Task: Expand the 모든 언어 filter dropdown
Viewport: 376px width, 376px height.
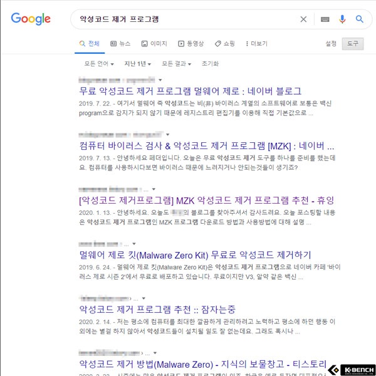Action: point(99,64)
